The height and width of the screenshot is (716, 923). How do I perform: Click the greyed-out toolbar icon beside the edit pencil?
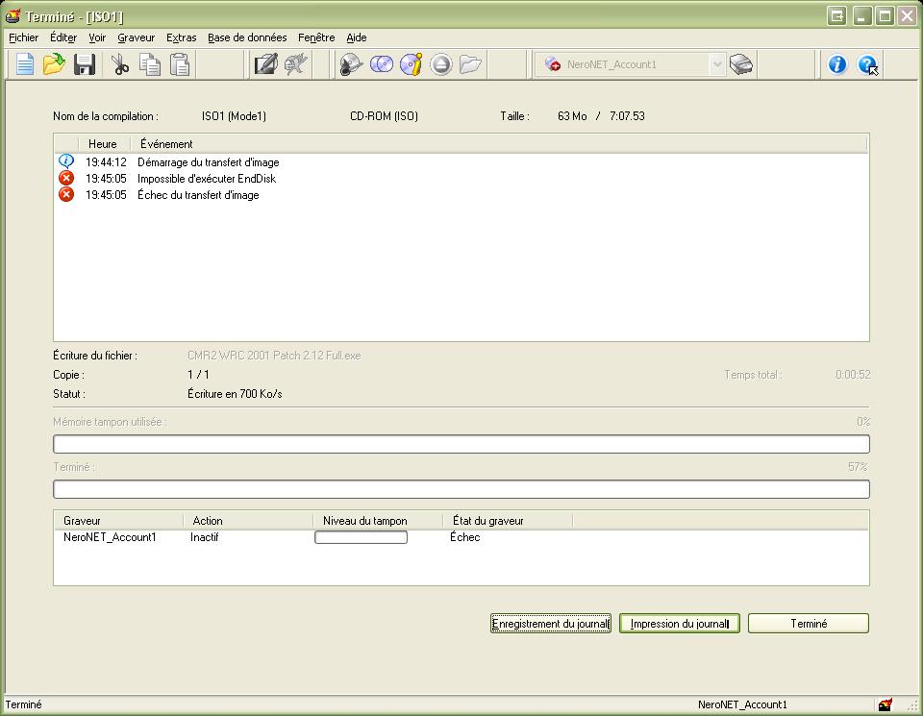point(295,64)
